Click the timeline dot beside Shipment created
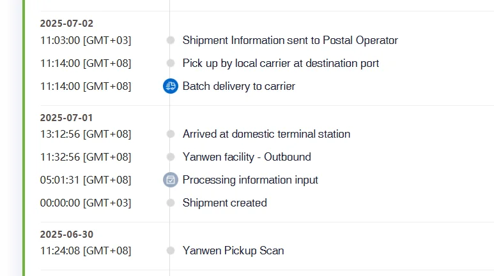This screenshot has height=276, width=494. (170, 203)
